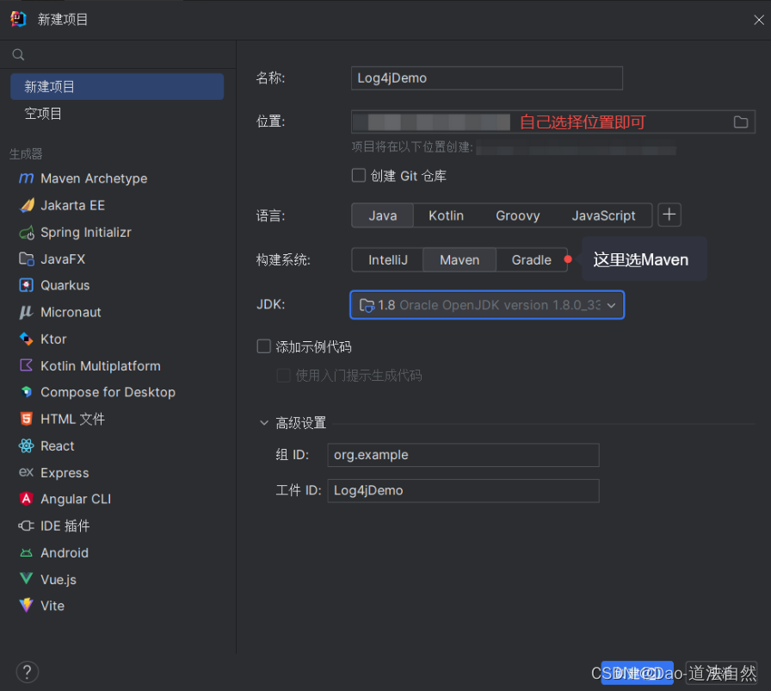Viewport: 771px width, 691px height.
Task: Click inside the 名称 name field
Action: point(486,78)
